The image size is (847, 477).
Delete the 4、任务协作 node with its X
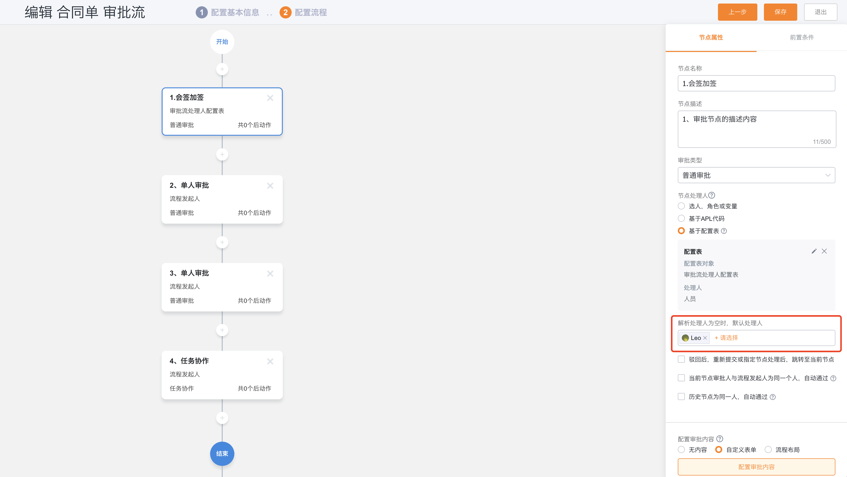[270, 361]
